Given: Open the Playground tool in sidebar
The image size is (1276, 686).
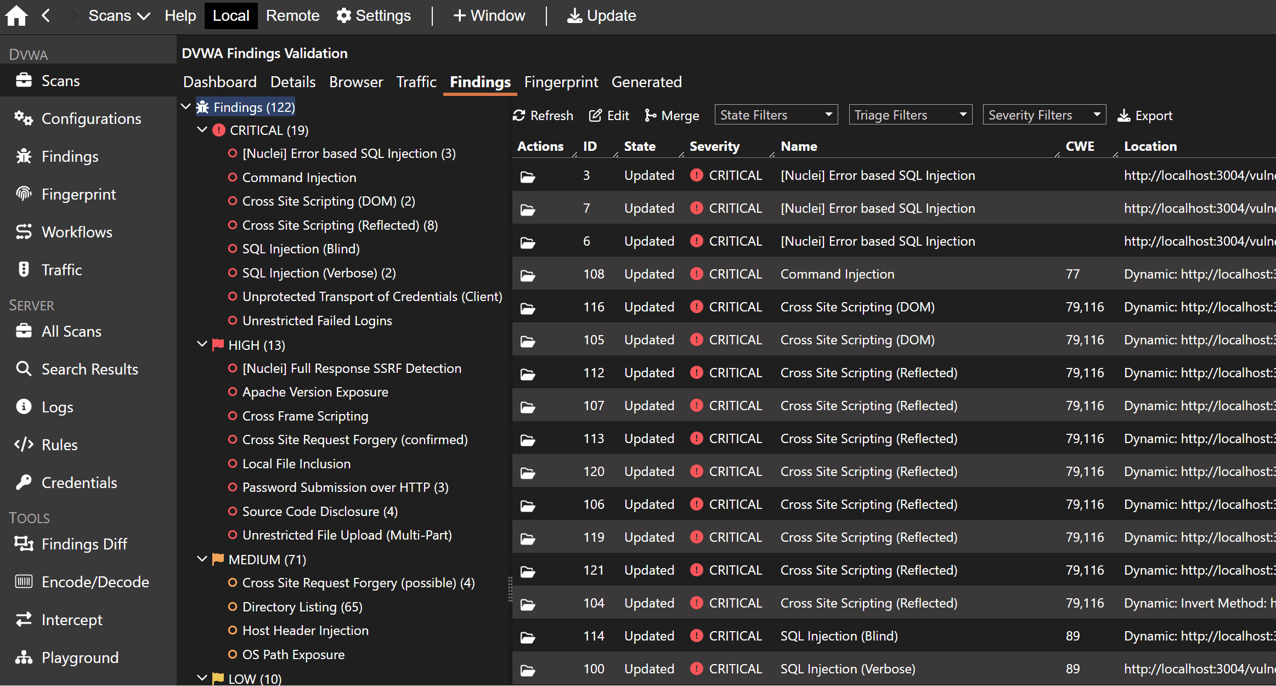Looking at the screenshot, I should click(x=80, y=658).
